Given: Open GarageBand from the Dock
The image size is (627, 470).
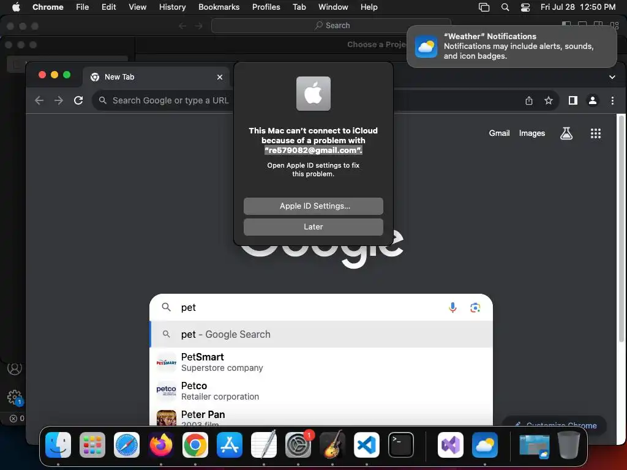Looking at the screenshot, I should click(x=332, y=445).
